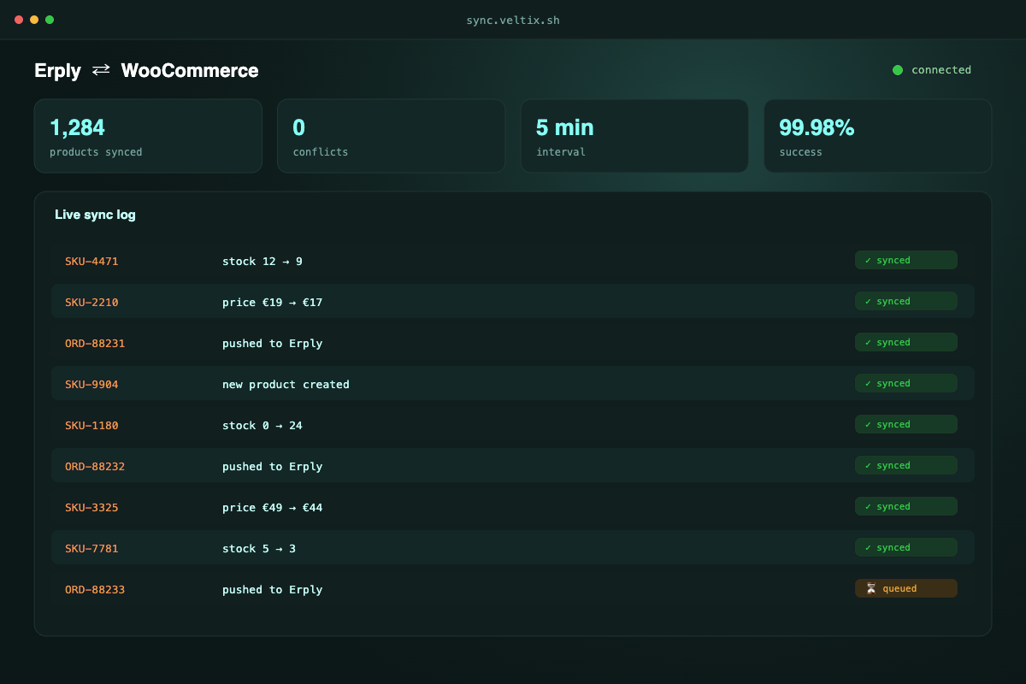The height and width of the screenshot is (684, 1026).
Task: Click the synced badge for SKU-1180
Action: point(906,424)
